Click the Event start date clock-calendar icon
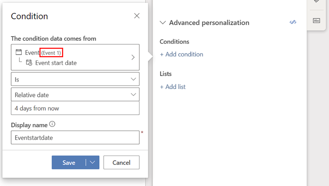The image size is (329, 186). point(29,63)
